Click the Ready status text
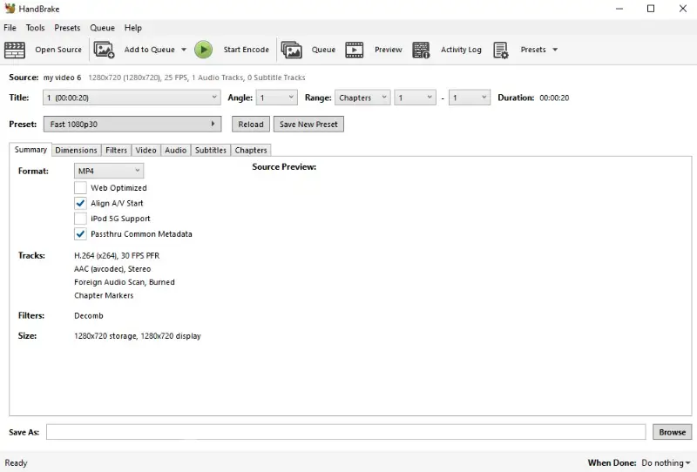Image resolution: width=697 pixels, height=472 pixels. pyautogui.click(x=16, y=462)
